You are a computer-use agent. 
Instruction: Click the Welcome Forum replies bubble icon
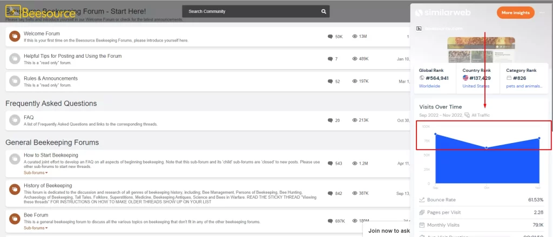tap(330, 37)
